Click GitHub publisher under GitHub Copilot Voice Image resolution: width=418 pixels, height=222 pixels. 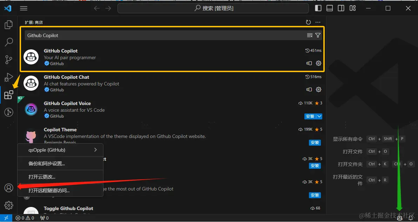click(57, 116)
